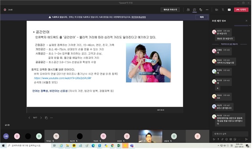Screen dimensions: 252x149
Task: Open sticker picker in chat compose
Action: pos(235,139)
